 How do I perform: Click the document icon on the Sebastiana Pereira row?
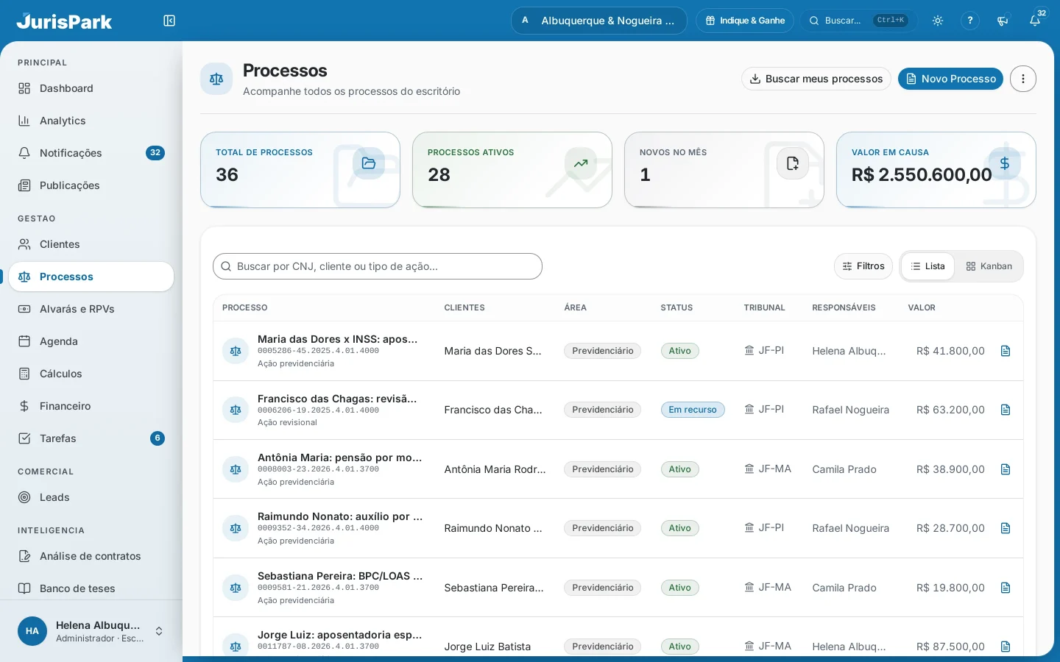tap(1006, 588)
